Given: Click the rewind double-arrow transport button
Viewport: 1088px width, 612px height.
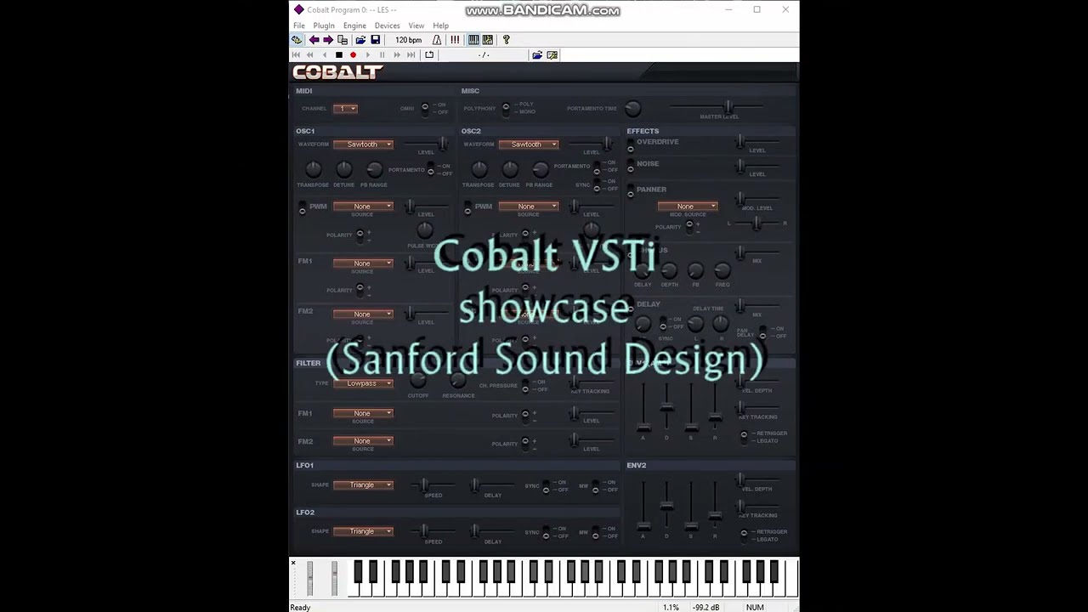Looking at the screenshot, I should pos(309,55).
